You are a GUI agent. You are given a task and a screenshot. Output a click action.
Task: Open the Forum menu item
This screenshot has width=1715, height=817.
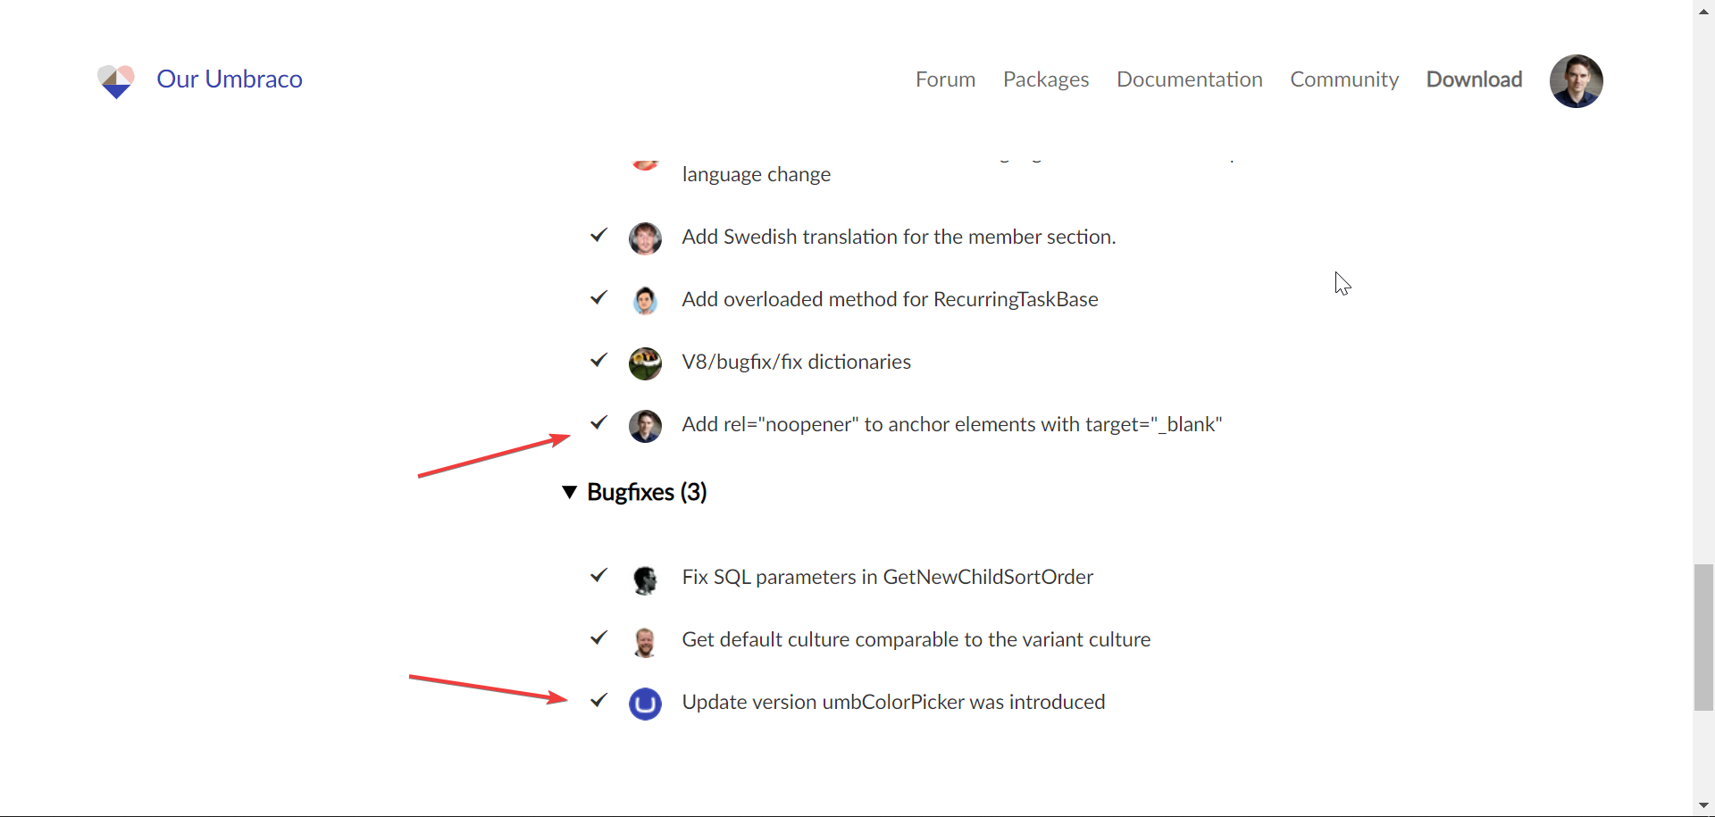point(945,79)
